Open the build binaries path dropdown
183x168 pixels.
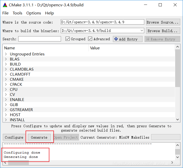pos(142,31)
